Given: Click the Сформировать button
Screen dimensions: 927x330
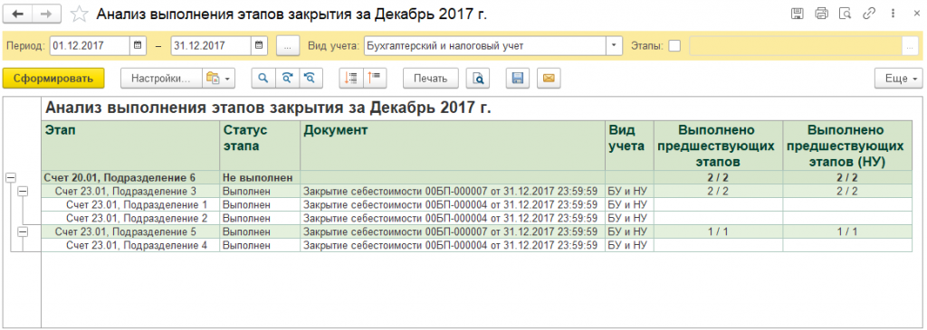Looking at the screenshot, I should point(53,79).
